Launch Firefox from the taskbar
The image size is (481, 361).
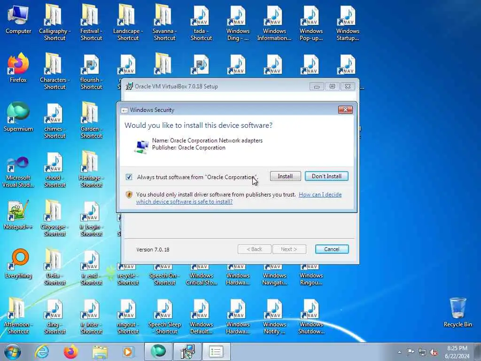(x=70, y=352)
